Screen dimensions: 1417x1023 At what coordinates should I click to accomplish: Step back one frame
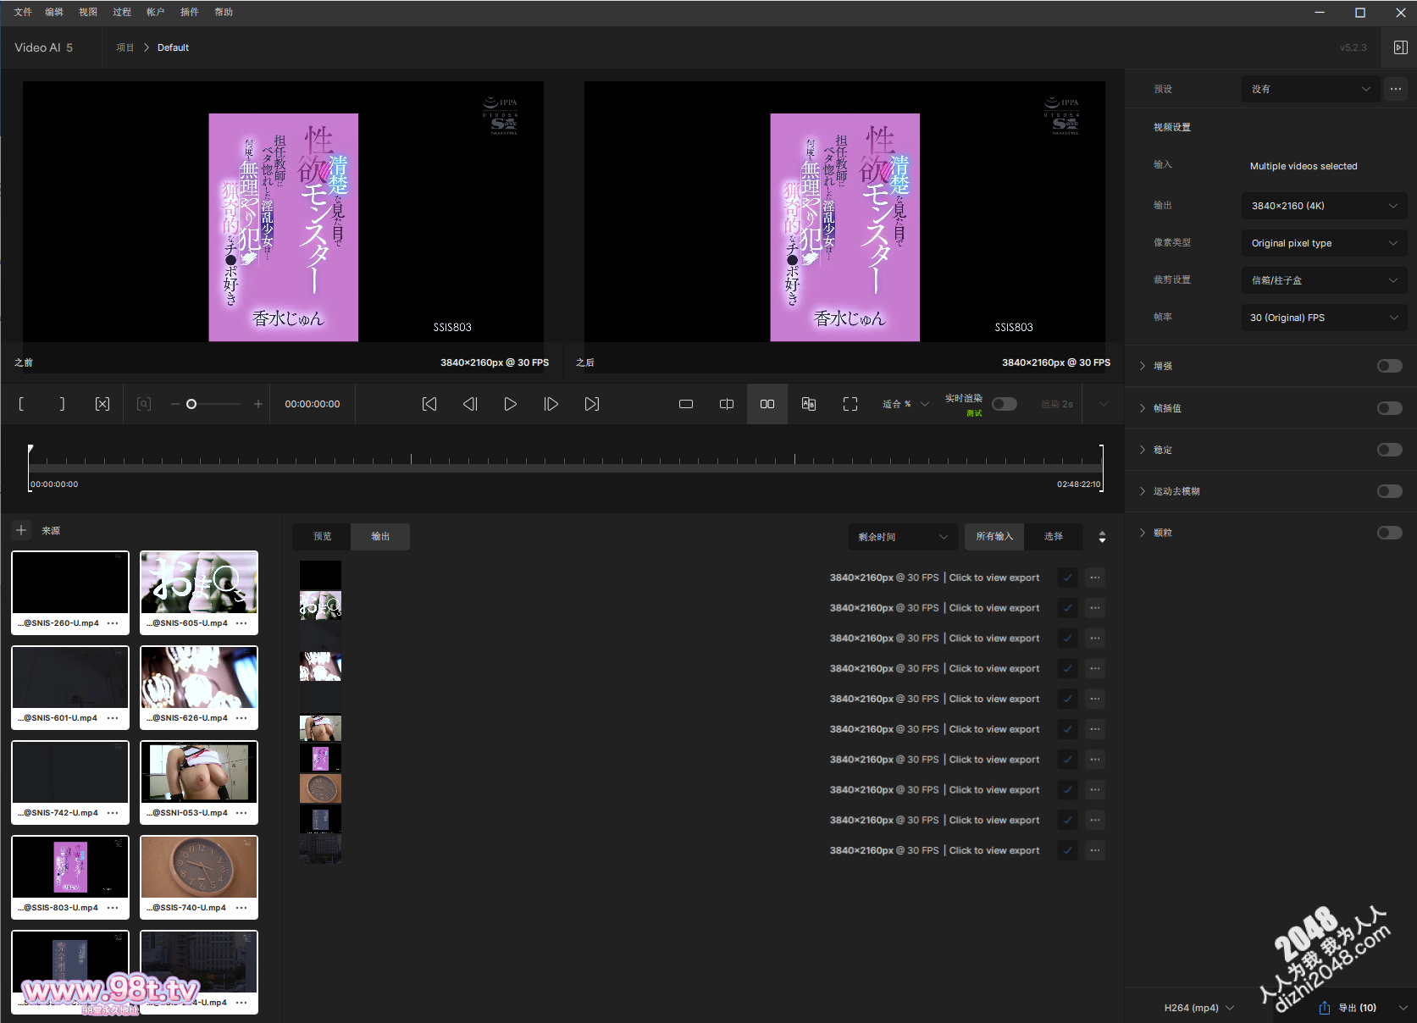tap(470, 404)
